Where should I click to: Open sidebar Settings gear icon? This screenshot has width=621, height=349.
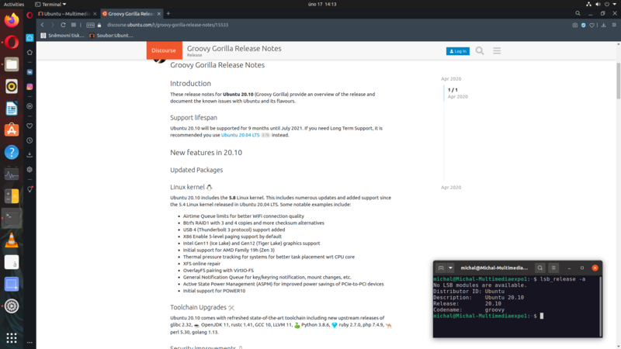coord(29,169)
